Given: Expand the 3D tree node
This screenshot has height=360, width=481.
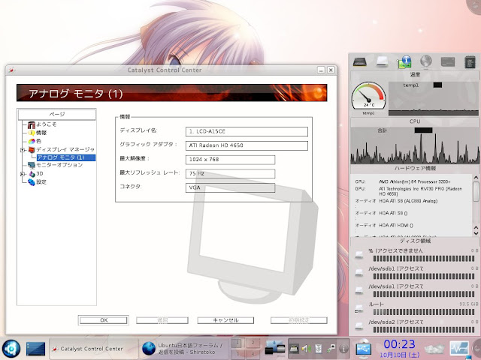Looking at the screenshot, I should coord(22,173).
